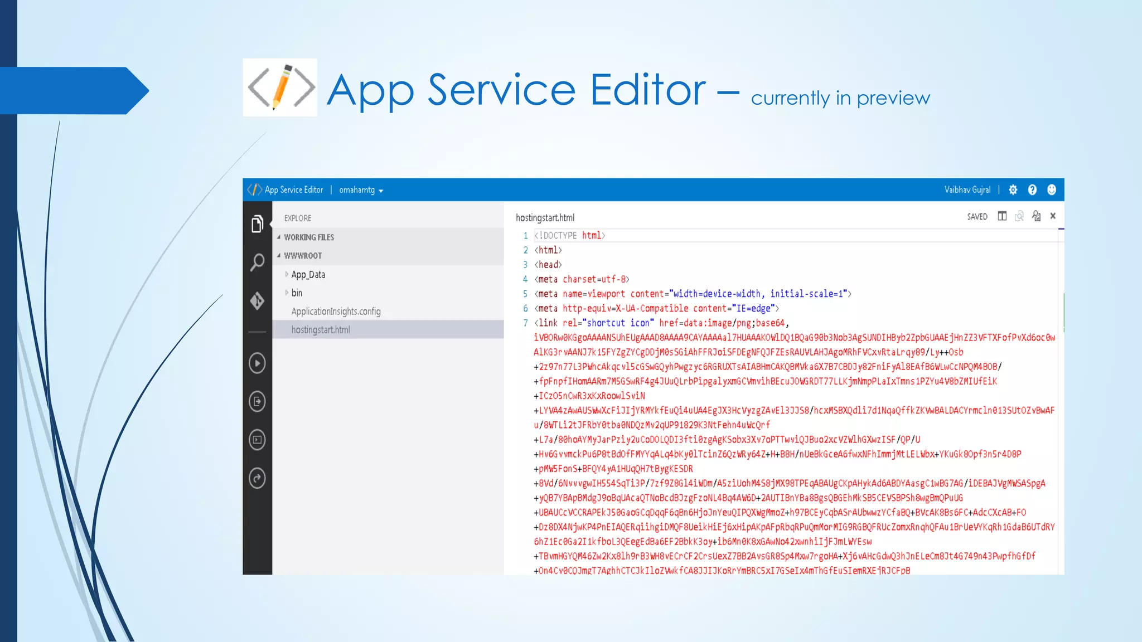
Task: Click the preview icon beside split editor
Action: [1019, 216]
